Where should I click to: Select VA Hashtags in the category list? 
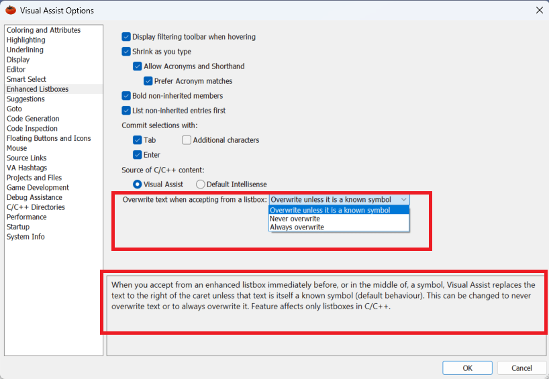click(x=27, y=168)
